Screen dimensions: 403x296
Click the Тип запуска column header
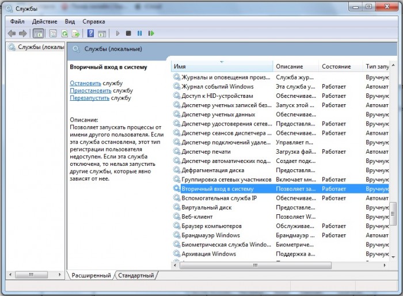(x=377, y=66)
